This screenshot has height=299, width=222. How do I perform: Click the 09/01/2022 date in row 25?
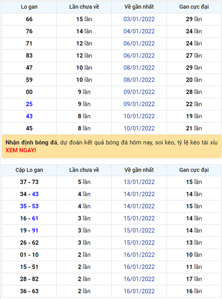pos(139,104)
